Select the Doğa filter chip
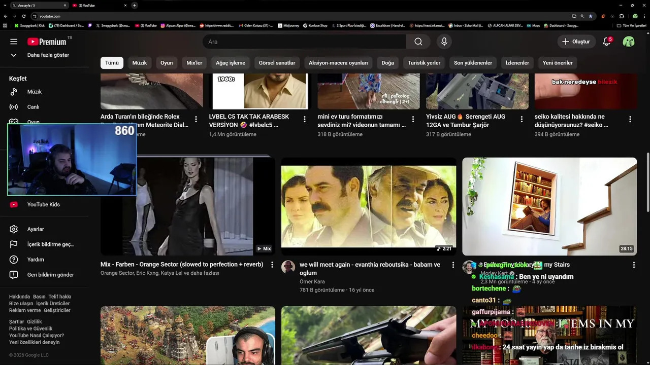Image resolution: width=650 pixels, height=365 pixels. pyautogui.click(x=387, y=63)
